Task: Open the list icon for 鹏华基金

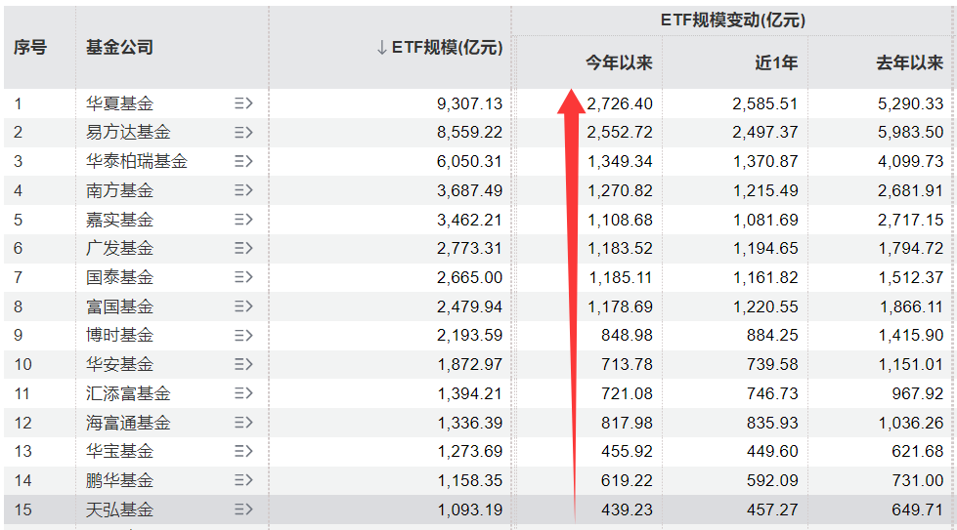Action: 243,480
